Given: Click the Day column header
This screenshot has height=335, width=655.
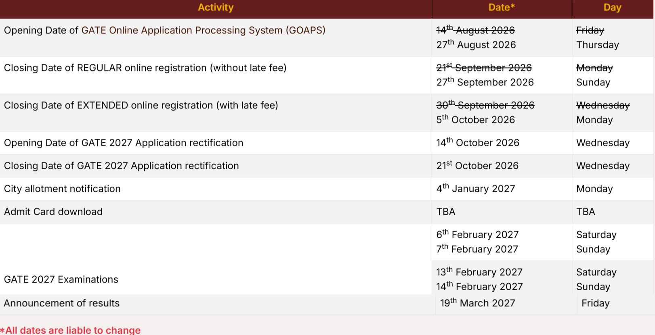Looking at the screenshot, I should 612,7.
